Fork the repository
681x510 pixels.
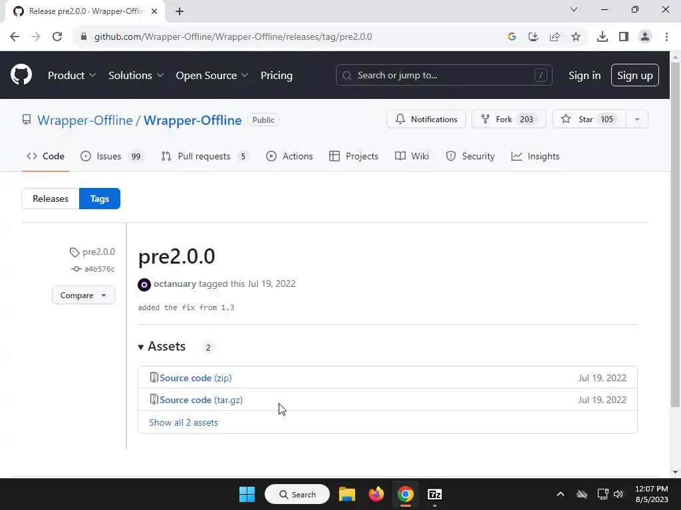coord(509,120)
